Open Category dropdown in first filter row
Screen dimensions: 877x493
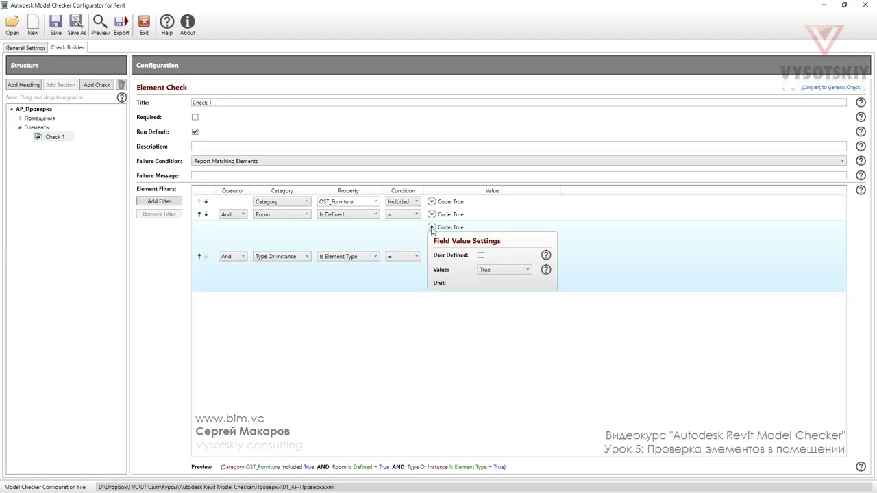(282, 201)
